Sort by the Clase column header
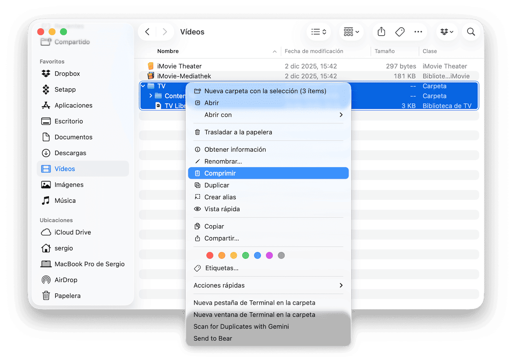 (429, 51)
